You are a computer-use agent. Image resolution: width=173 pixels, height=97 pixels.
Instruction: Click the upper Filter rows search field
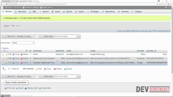[65, 36]
